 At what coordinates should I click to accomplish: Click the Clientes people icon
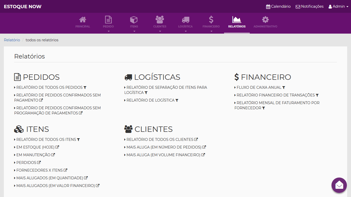tap(160, 19)
